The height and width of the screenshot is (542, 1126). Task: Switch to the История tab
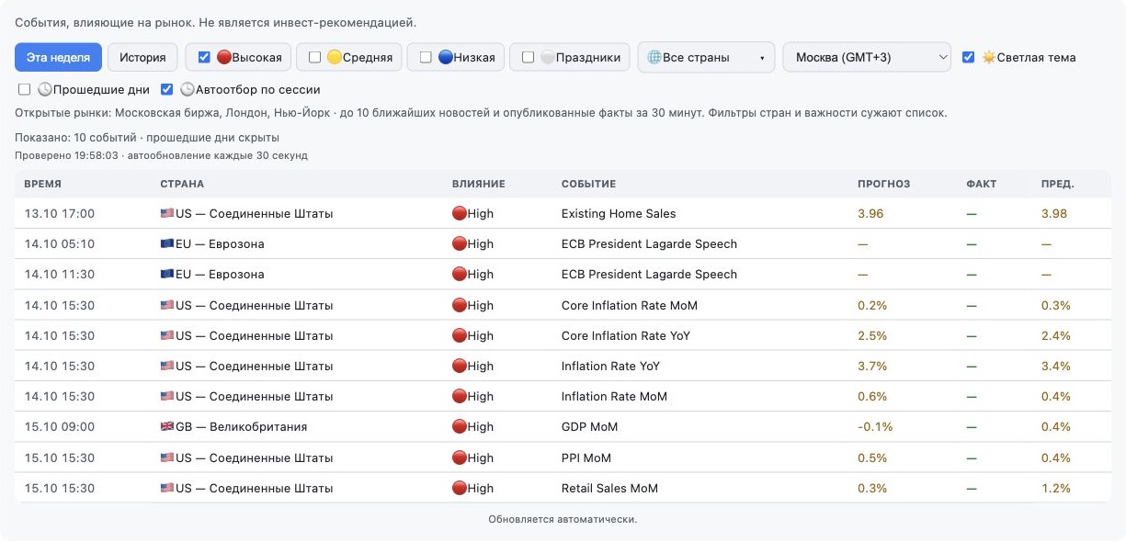142,57
